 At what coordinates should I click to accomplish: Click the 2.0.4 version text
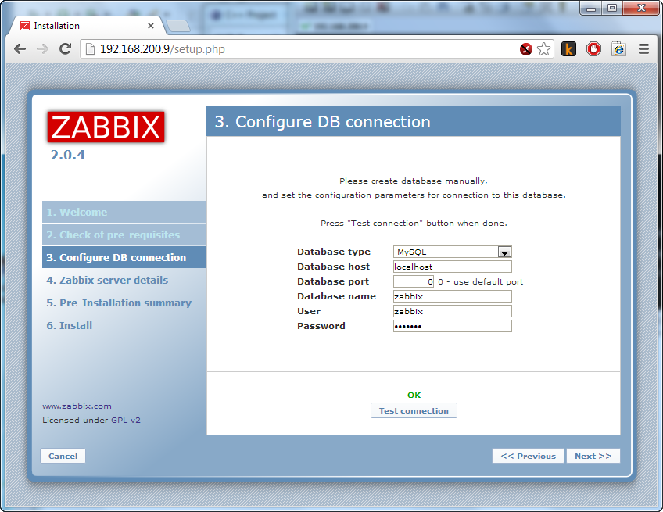click(x=68, y=156)
